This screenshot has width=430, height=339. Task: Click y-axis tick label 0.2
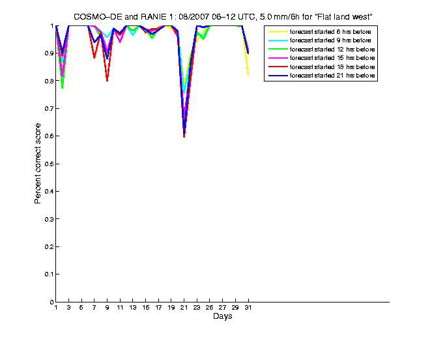coord(49,247)
